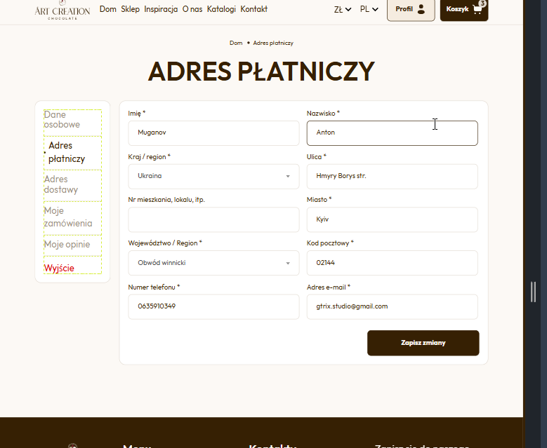This screenshot has width=547, height=448.
Task: Click into the Numer telefonu field
Action: [213, 306]
